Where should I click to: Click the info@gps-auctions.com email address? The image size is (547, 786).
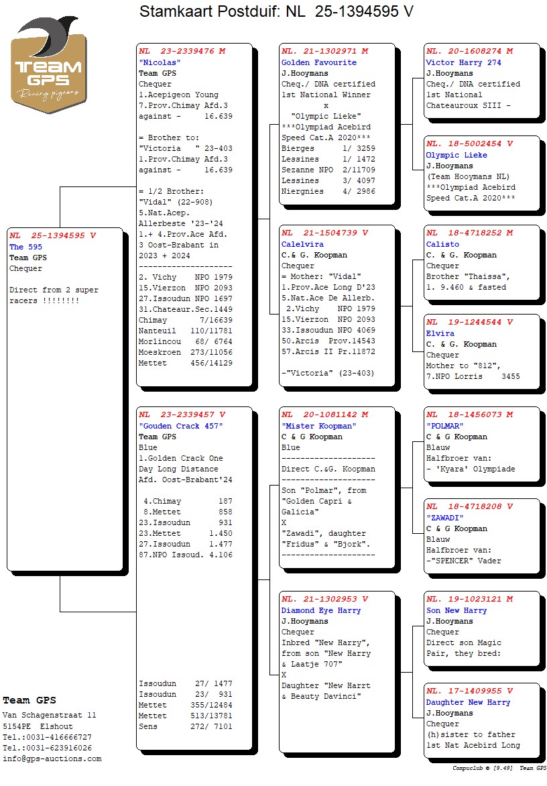[x=52, y=759]
